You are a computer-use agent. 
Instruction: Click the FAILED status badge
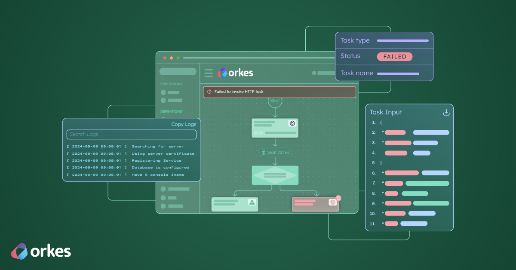point(395,56)
